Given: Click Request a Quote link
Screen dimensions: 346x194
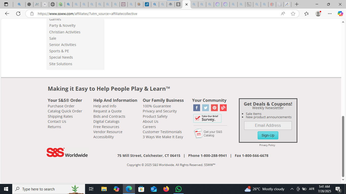Looking at the screenshot, I should (x=107, y=111).
